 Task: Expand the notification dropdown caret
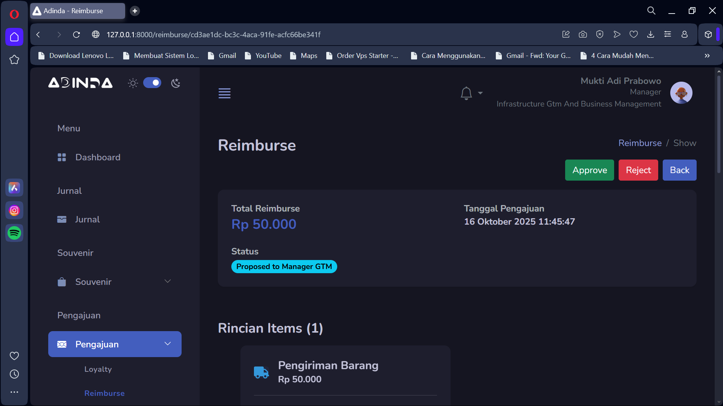pos(480,93)
